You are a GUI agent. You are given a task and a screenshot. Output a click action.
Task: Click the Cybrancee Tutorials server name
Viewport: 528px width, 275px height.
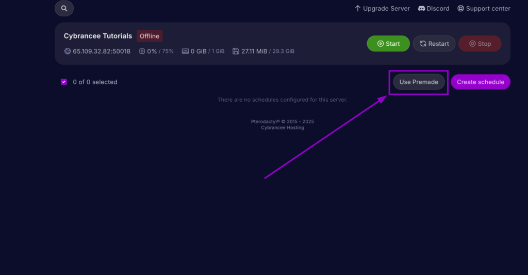(97, 36)
